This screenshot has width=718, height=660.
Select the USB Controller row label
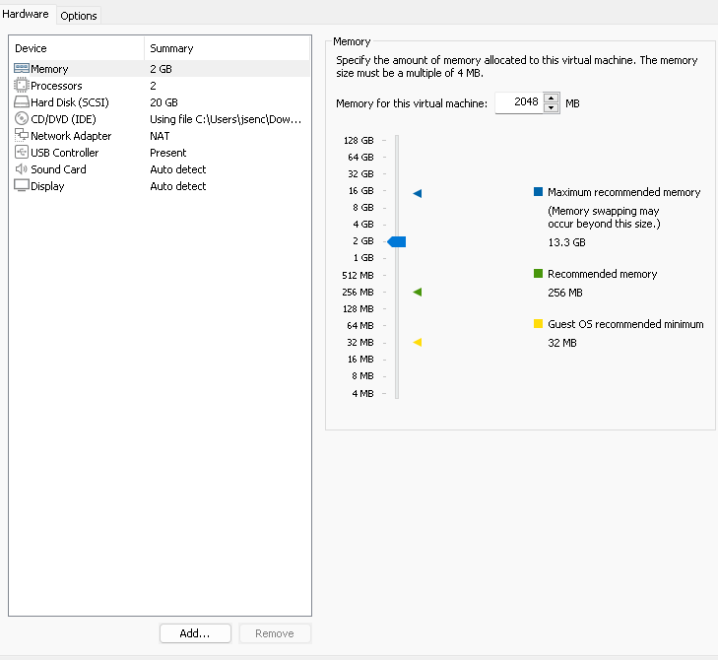pos(65,153)
